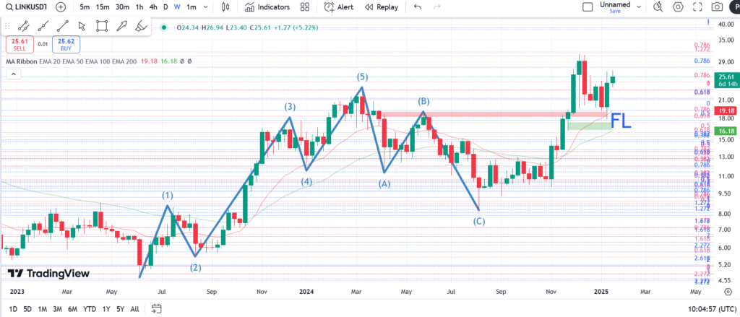Take a chart snapshot with camera icon
740x317 pixels.
click(717, 7)
